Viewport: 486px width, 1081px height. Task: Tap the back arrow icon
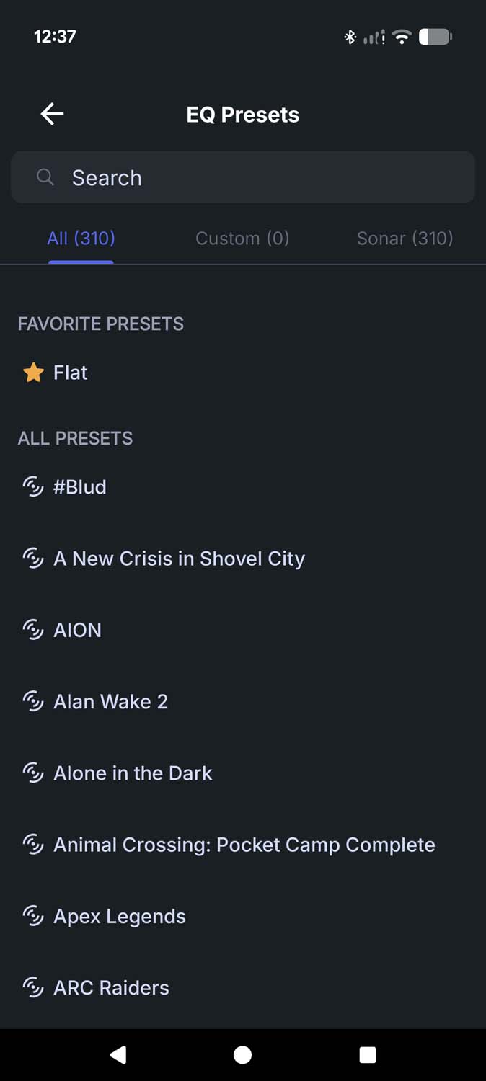pos(52,114)
